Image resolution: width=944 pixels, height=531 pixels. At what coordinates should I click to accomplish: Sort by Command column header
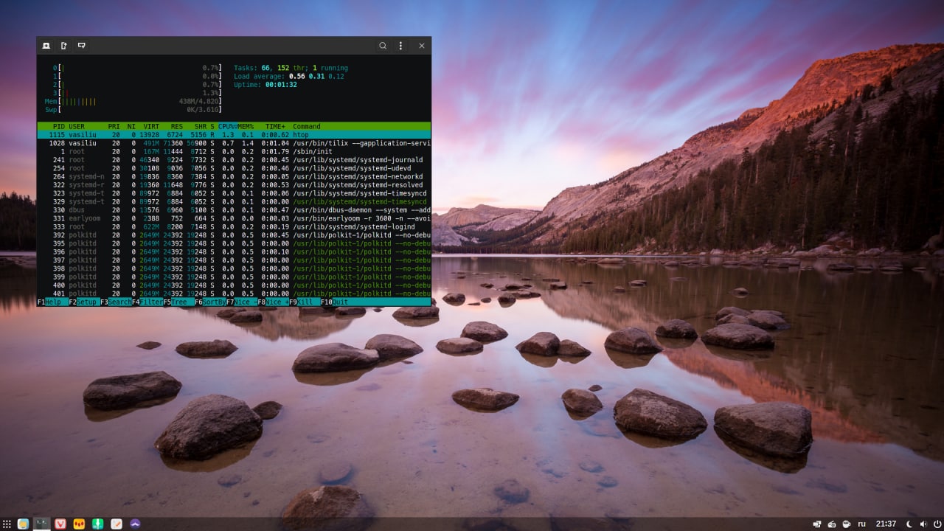tap(307, 126)
